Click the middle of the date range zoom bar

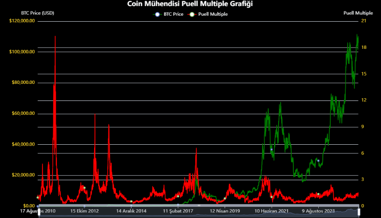[199, 212]
